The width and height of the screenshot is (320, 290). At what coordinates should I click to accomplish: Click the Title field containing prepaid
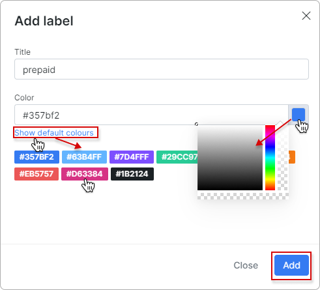coord(162,69)
